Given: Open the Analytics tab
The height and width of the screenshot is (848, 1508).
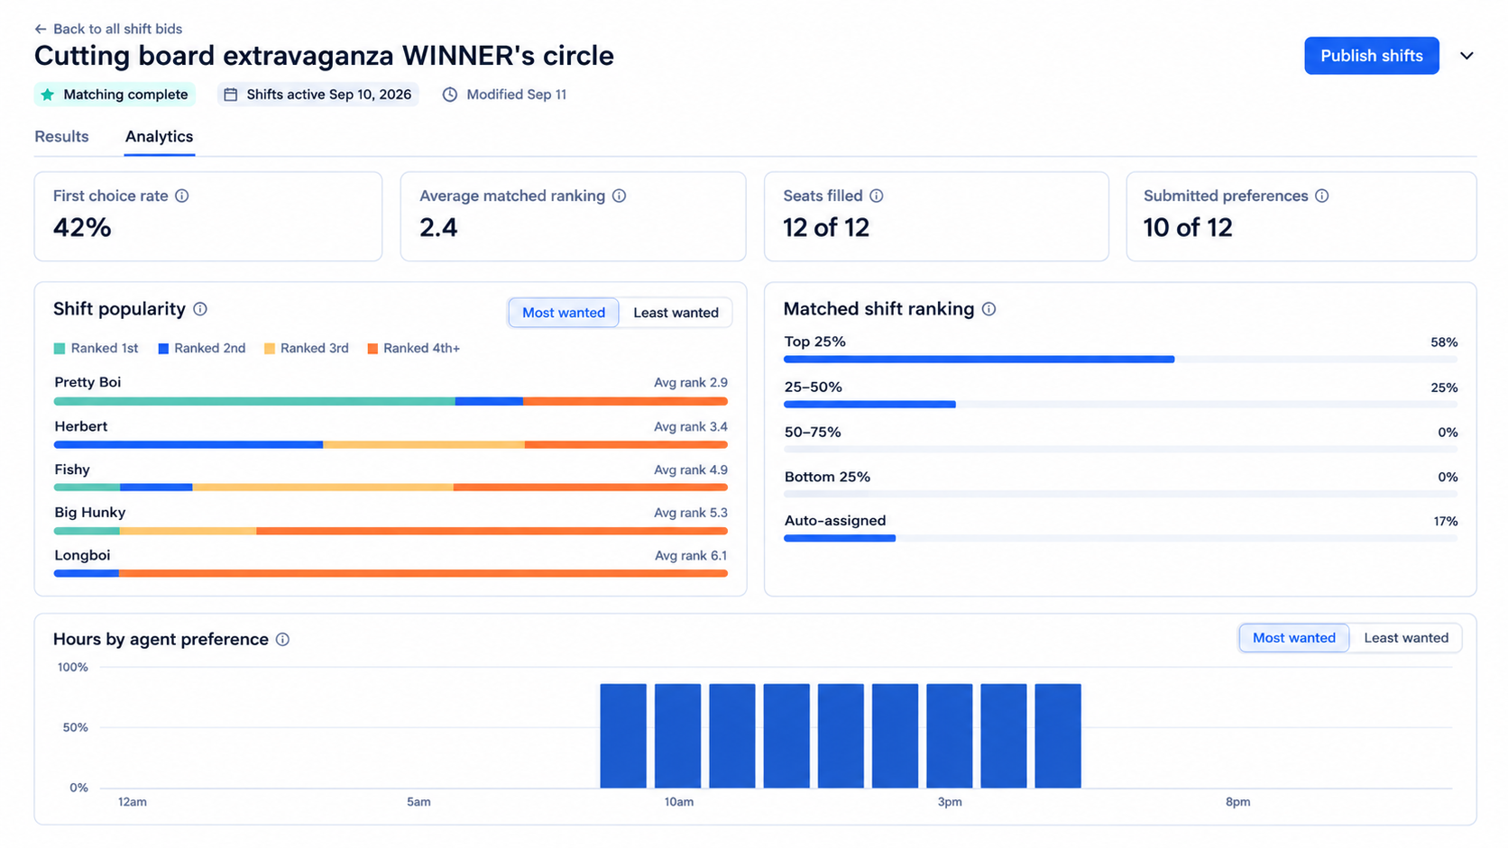Looking at the screenshot, I should click(x=159, y=137).
